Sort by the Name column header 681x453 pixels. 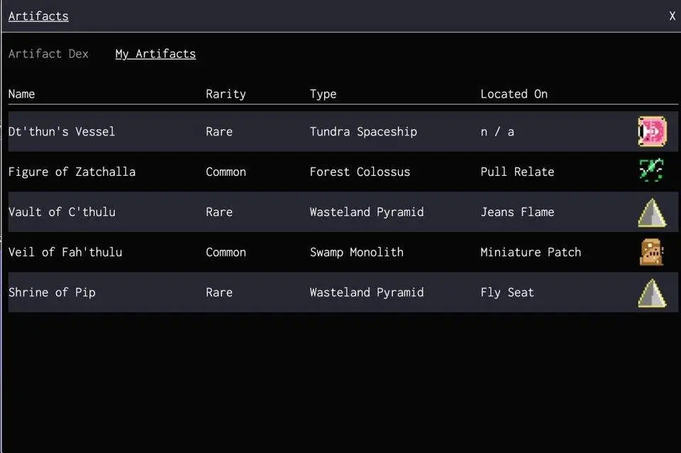pyautogui.click(x=21, y=94)
